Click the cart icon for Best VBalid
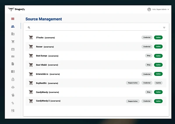Image resolution: width=175 pixels, height=124 pixels. click(31, 65)
